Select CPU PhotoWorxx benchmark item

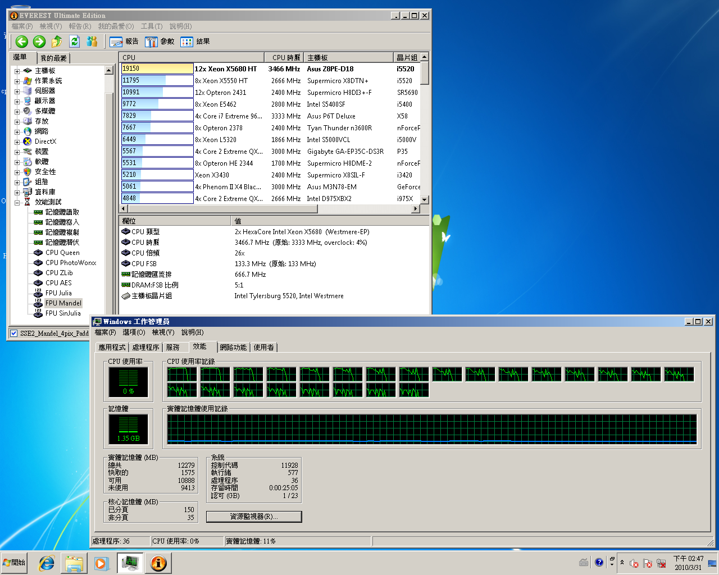coord(71,263)
